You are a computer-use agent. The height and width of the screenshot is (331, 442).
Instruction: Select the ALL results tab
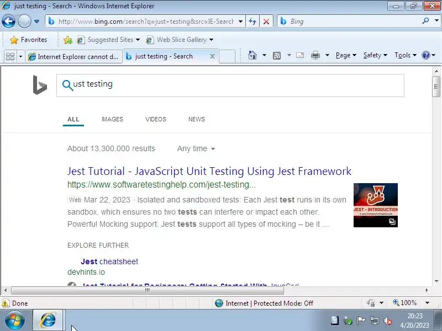point(73,119)
